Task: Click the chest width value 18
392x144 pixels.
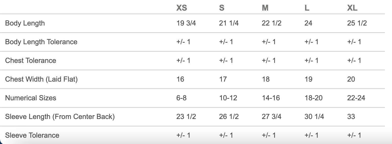Action: pos(266,79)
